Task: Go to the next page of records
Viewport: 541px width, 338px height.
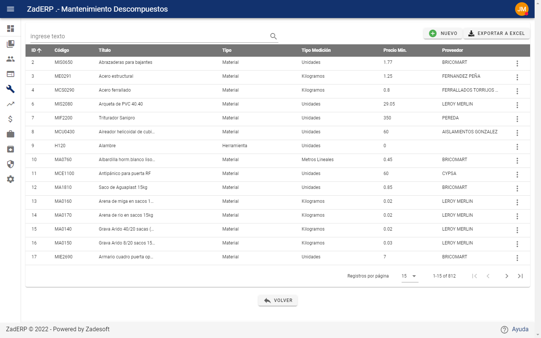Action: pos(507,276)
